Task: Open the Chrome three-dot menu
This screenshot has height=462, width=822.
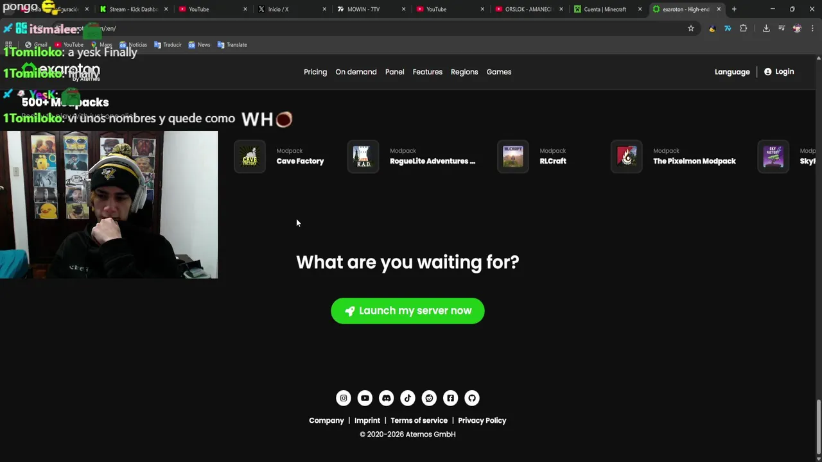Action: point(812,28)
